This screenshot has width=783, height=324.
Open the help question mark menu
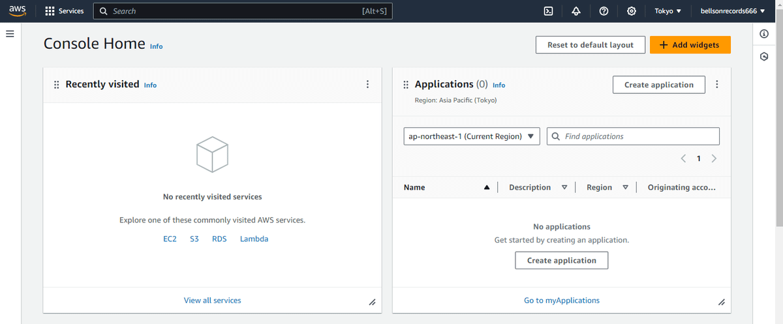point(604,11)
